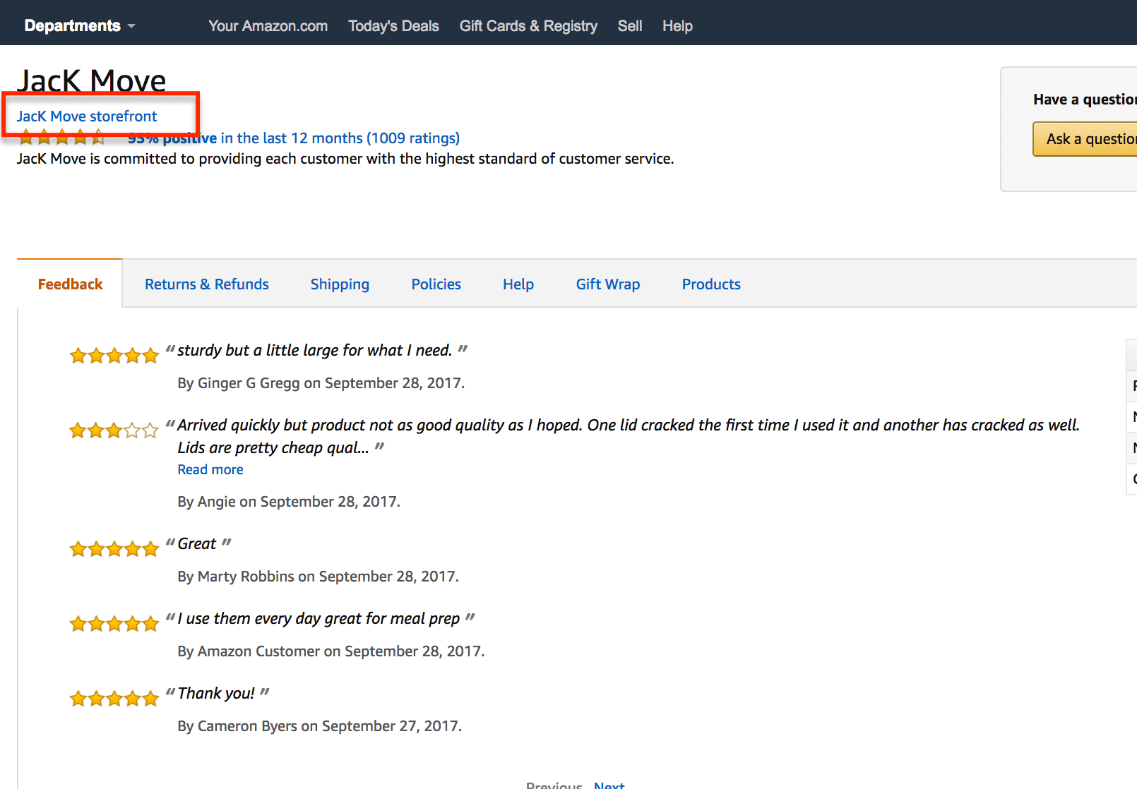Click the stars on the meal prep review

tap(114, 624)
